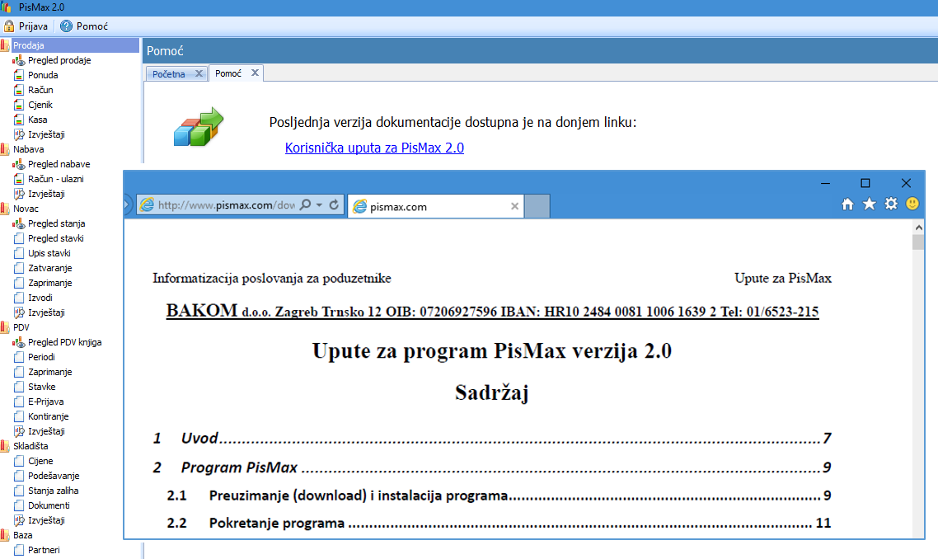Click Izvještaji icon under Skladišta
Screen dimensions: 938x559
19,521
